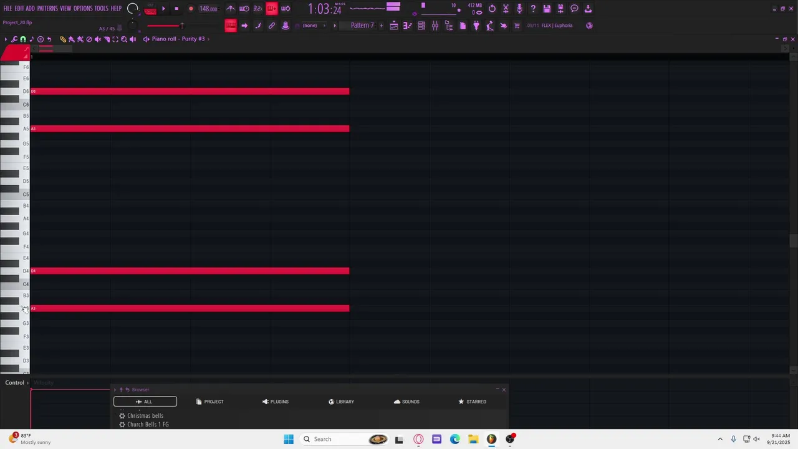Open the OPTIONS menu
Screen dimensions: 798x449
click(83, 9)
